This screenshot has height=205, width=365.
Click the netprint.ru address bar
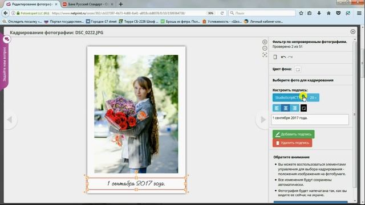[x=128, y=13]
